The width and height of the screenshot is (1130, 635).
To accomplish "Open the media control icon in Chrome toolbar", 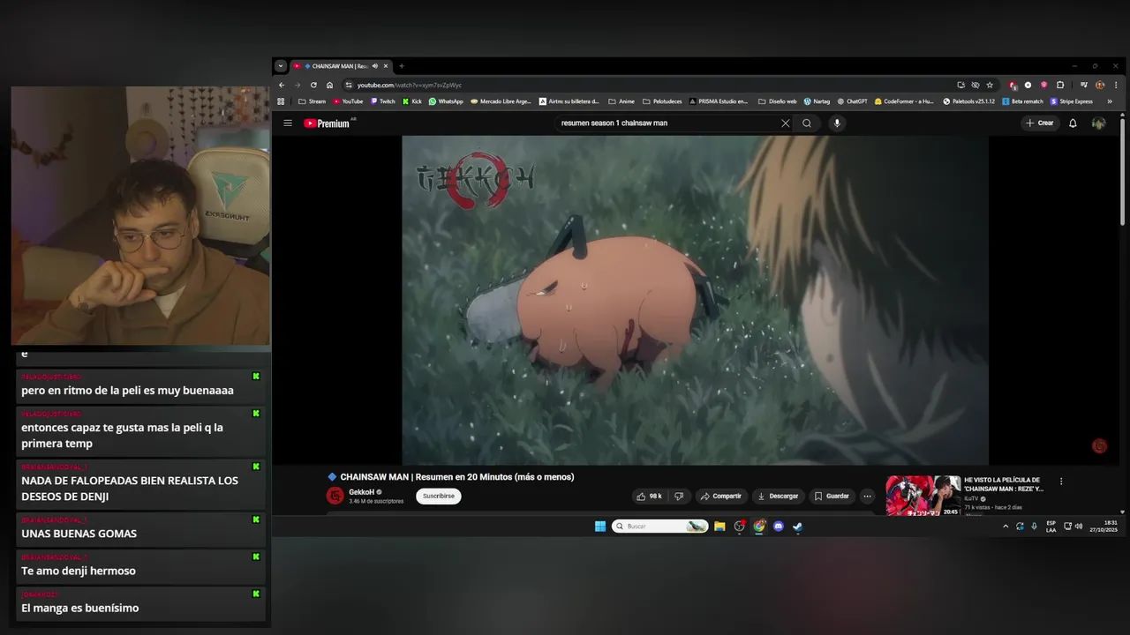I will coord(1084,86).
